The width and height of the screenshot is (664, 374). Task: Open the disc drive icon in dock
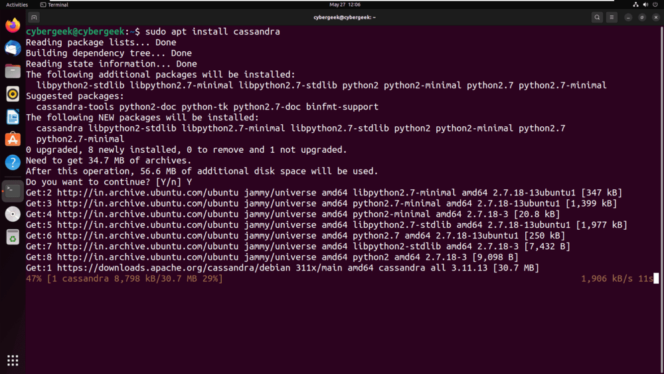[x=13, y=214]
